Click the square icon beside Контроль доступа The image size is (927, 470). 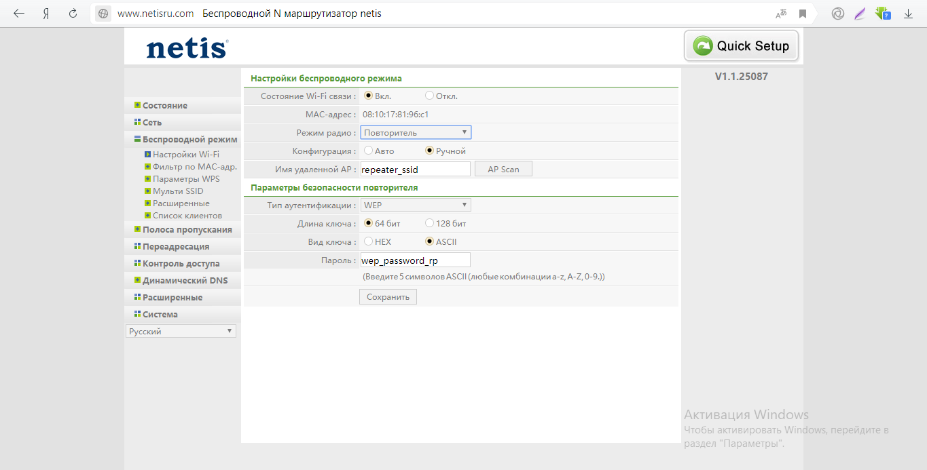[137, 263]
